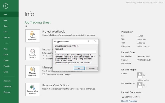Select Open in the sidebar
The height and width of the screenshot is (103, 165).
click(9, 26)
